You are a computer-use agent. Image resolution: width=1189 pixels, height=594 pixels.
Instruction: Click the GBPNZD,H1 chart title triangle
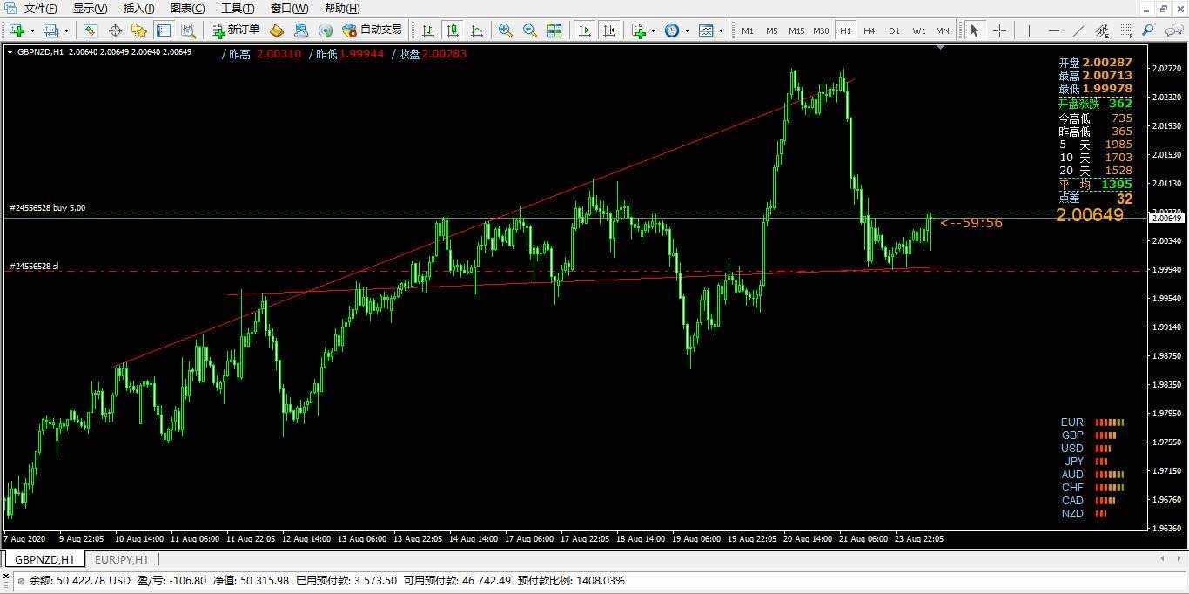click(10, 52)
